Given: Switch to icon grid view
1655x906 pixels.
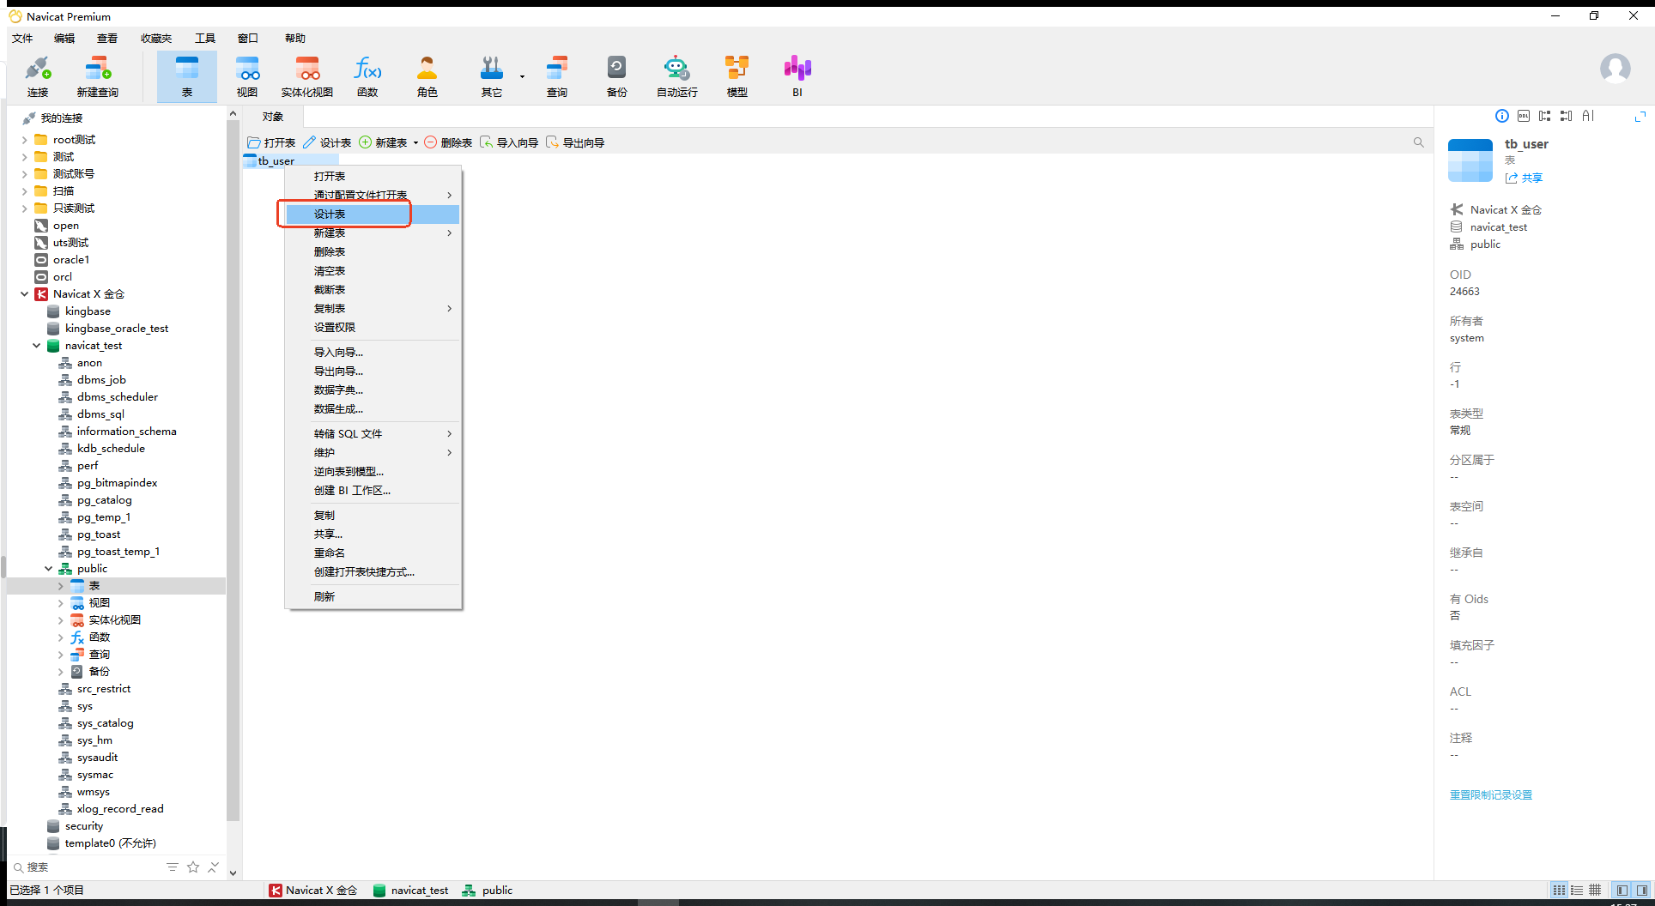Looking at the screenshot, I should point(1559,891).
